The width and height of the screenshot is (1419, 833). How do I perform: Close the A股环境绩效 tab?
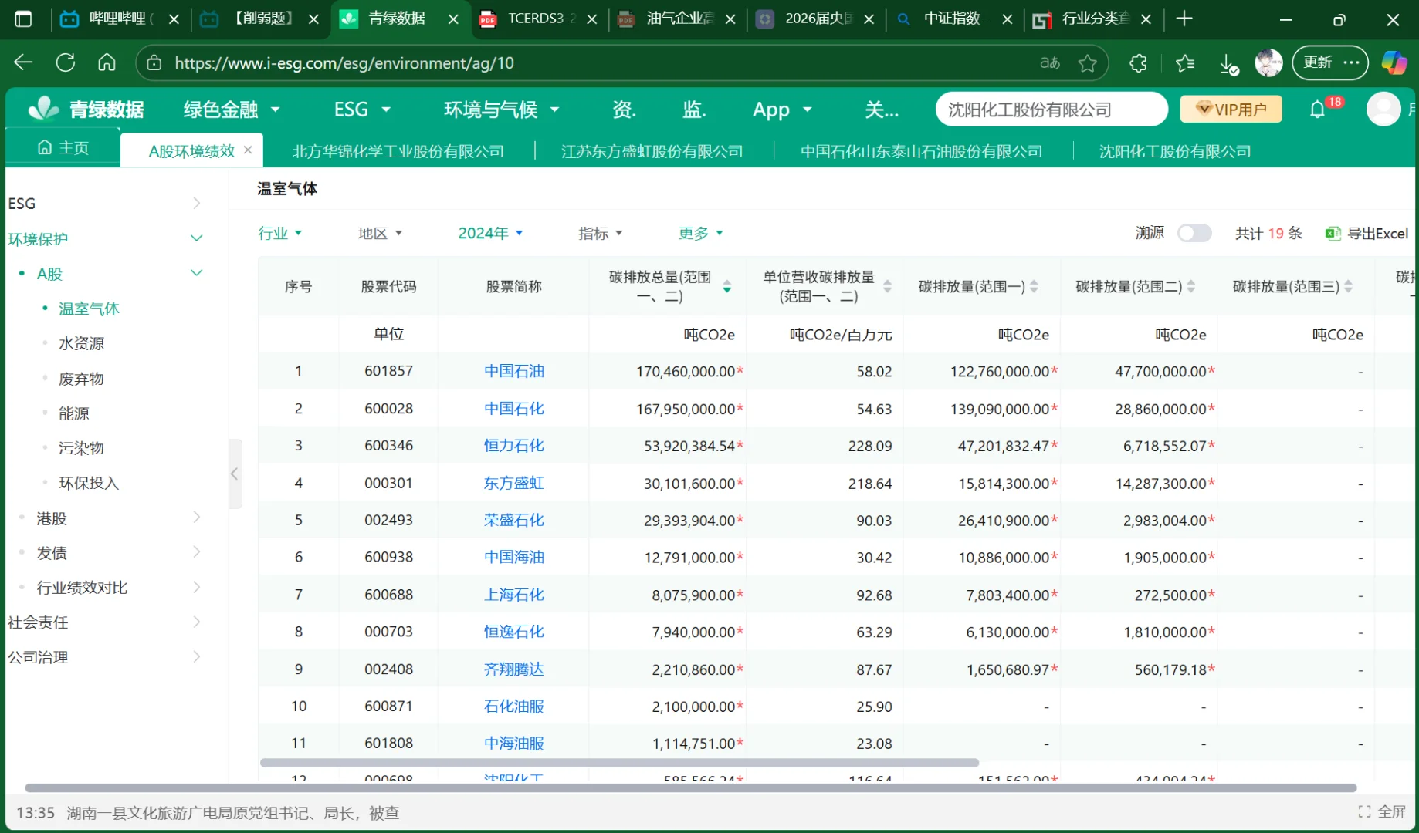click(x=248, y=150)
